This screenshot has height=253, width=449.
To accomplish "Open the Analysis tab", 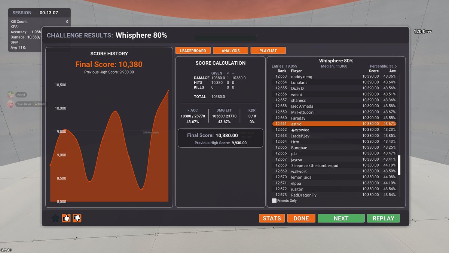I will point(230,50).
